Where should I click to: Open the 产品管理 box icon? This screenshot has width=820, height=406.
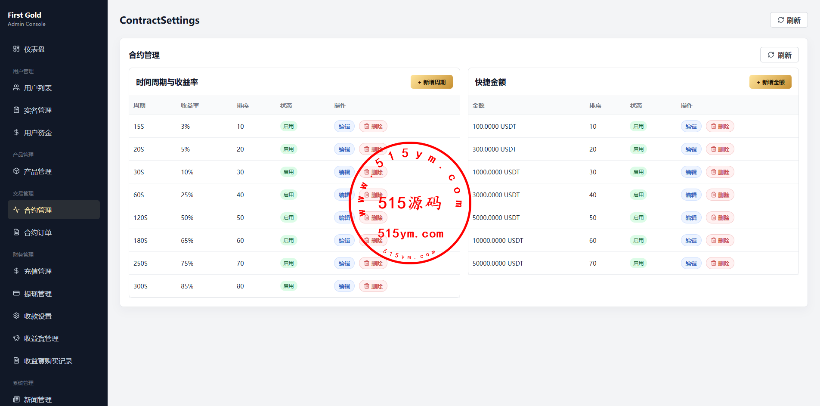pos(16,171)
